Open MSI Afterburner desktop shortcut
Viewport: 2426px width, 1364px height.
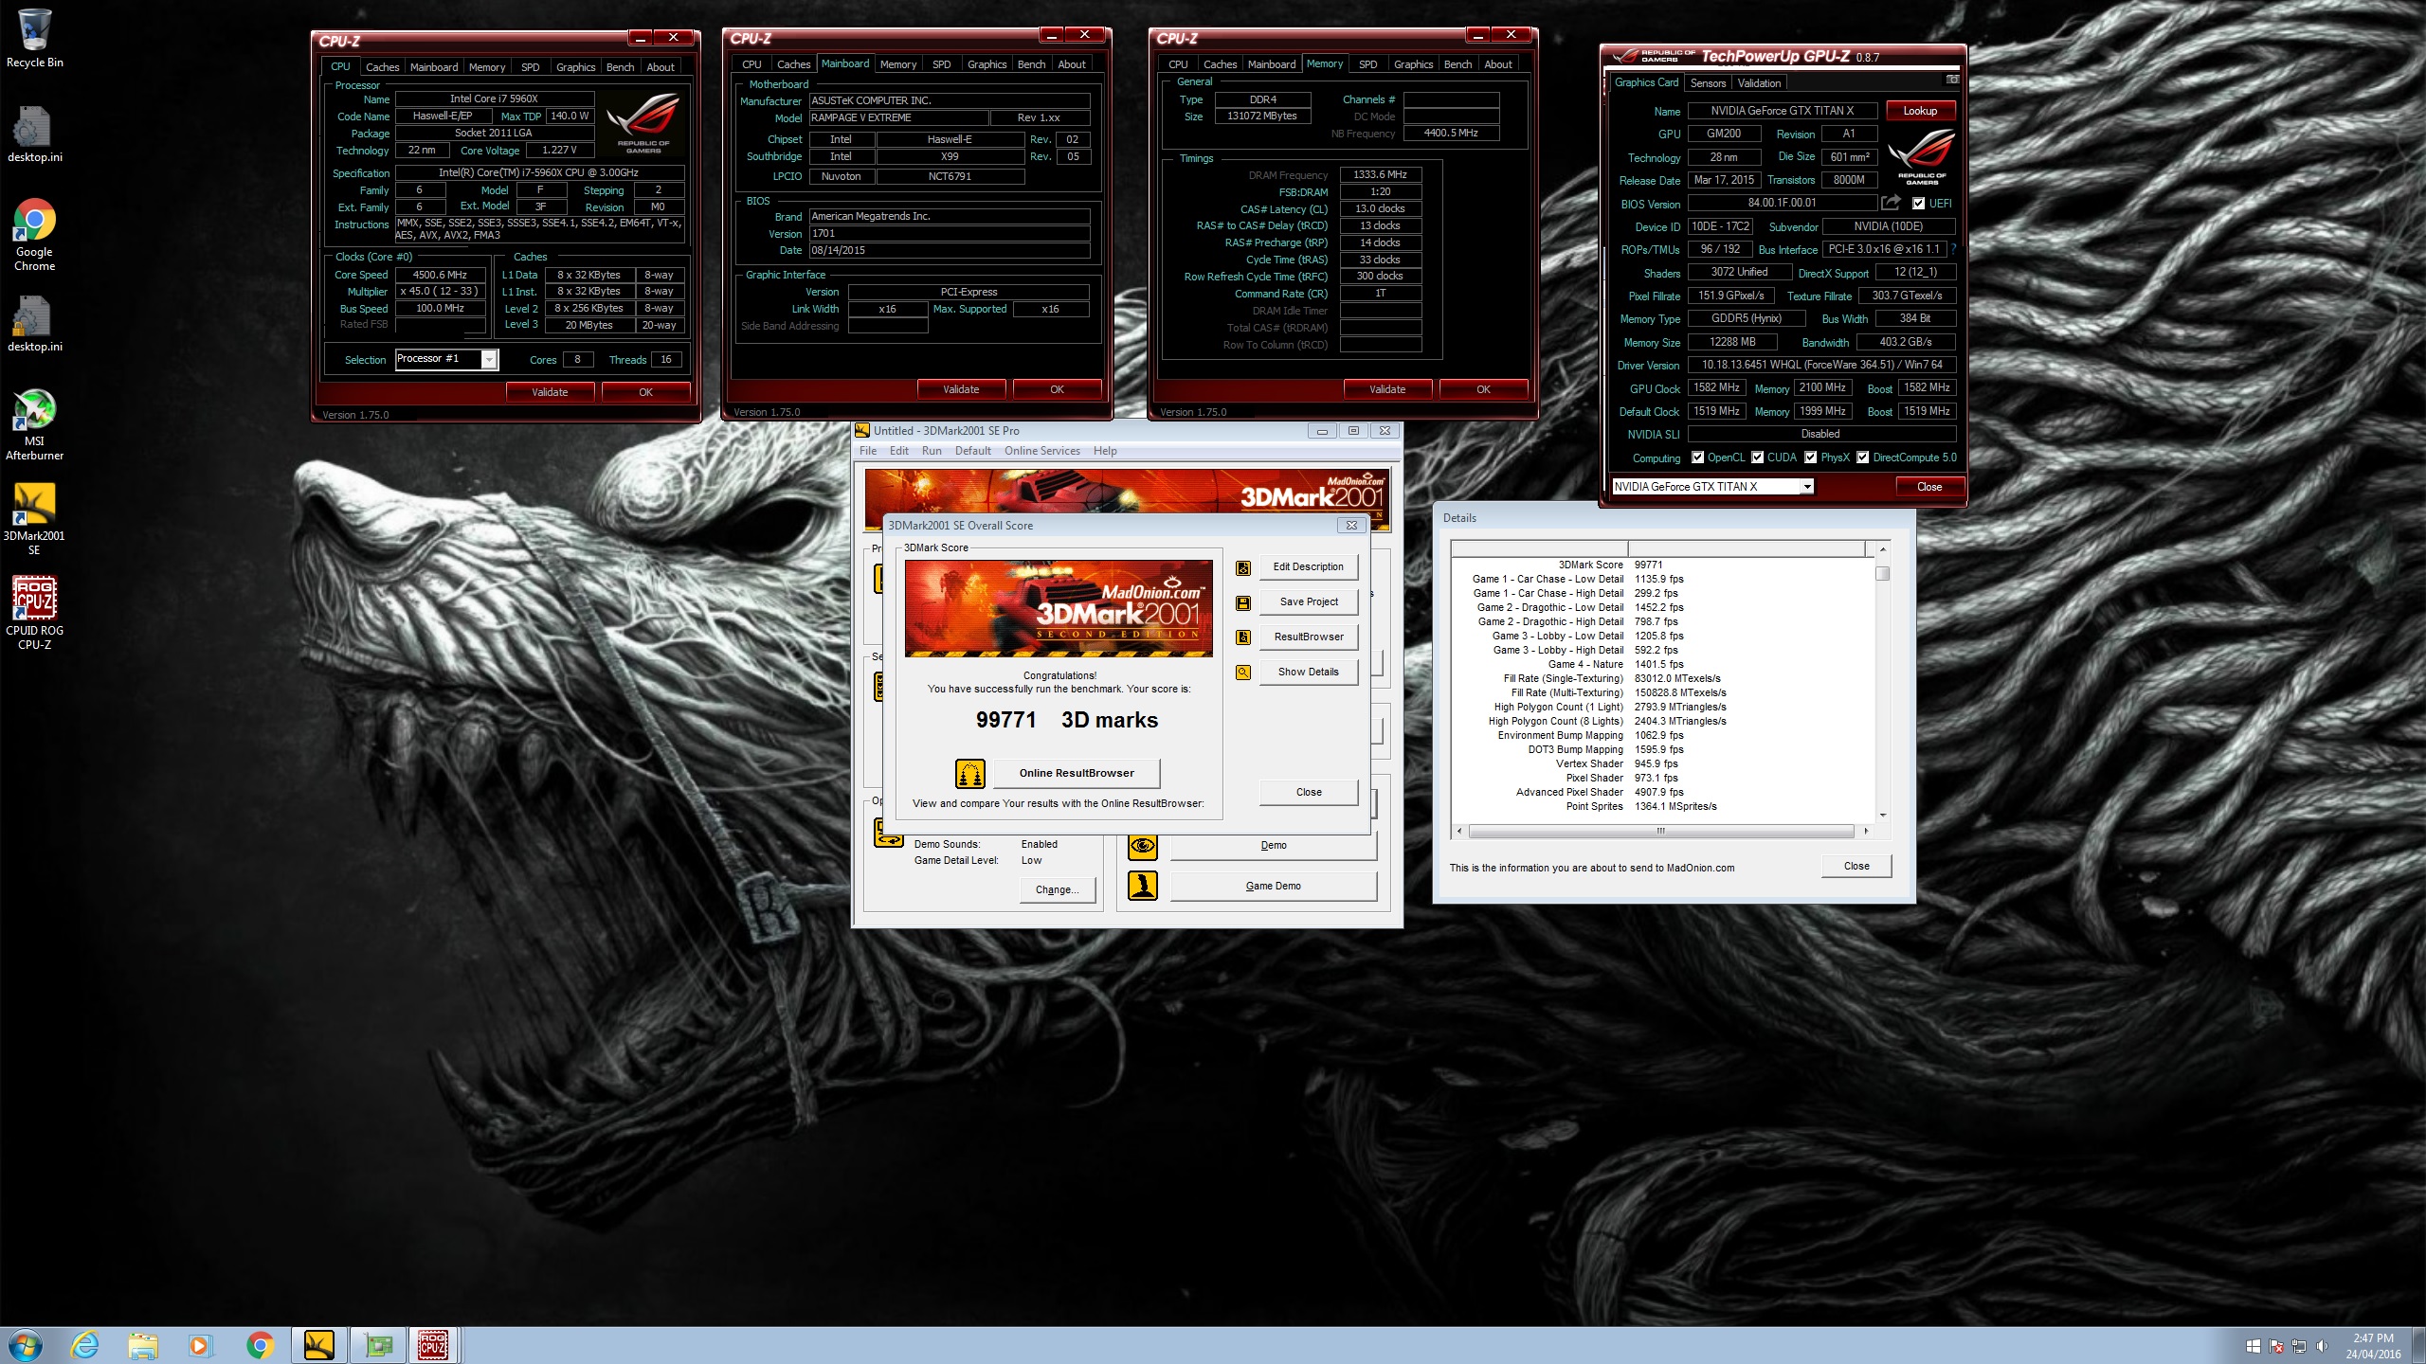[x=34, y=424]
